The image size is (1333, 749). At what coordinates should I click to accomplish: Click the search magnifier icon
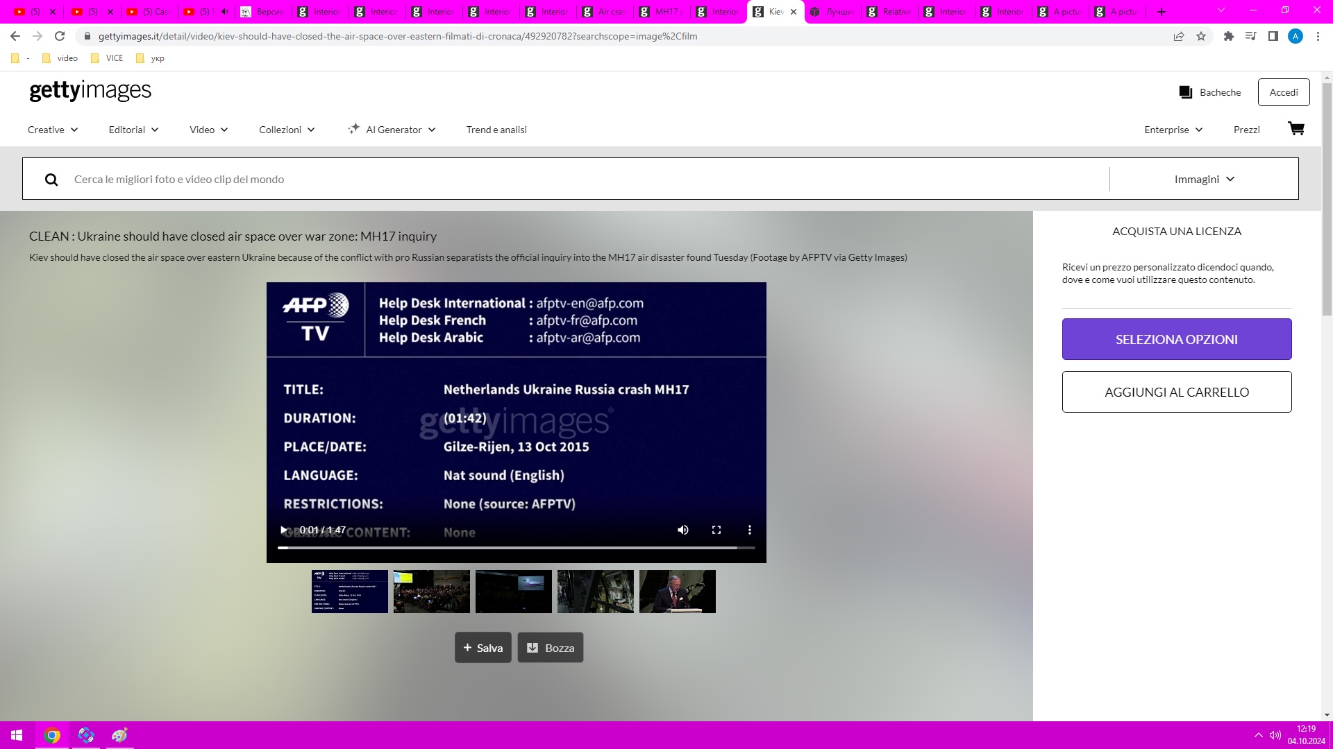(51, 180)
